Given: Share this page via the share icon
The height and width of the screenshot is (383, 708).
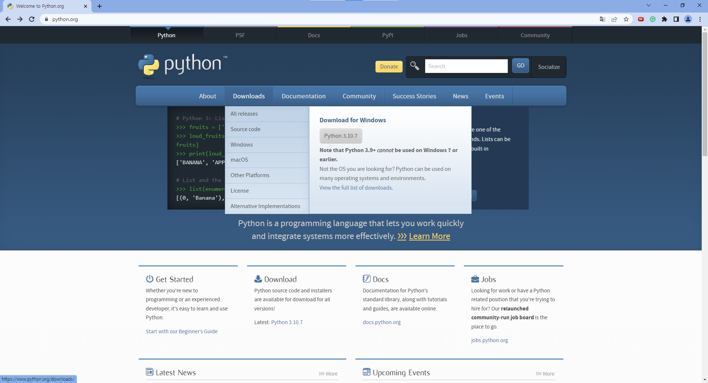Looking at the screenshot, I should point(614,19).
